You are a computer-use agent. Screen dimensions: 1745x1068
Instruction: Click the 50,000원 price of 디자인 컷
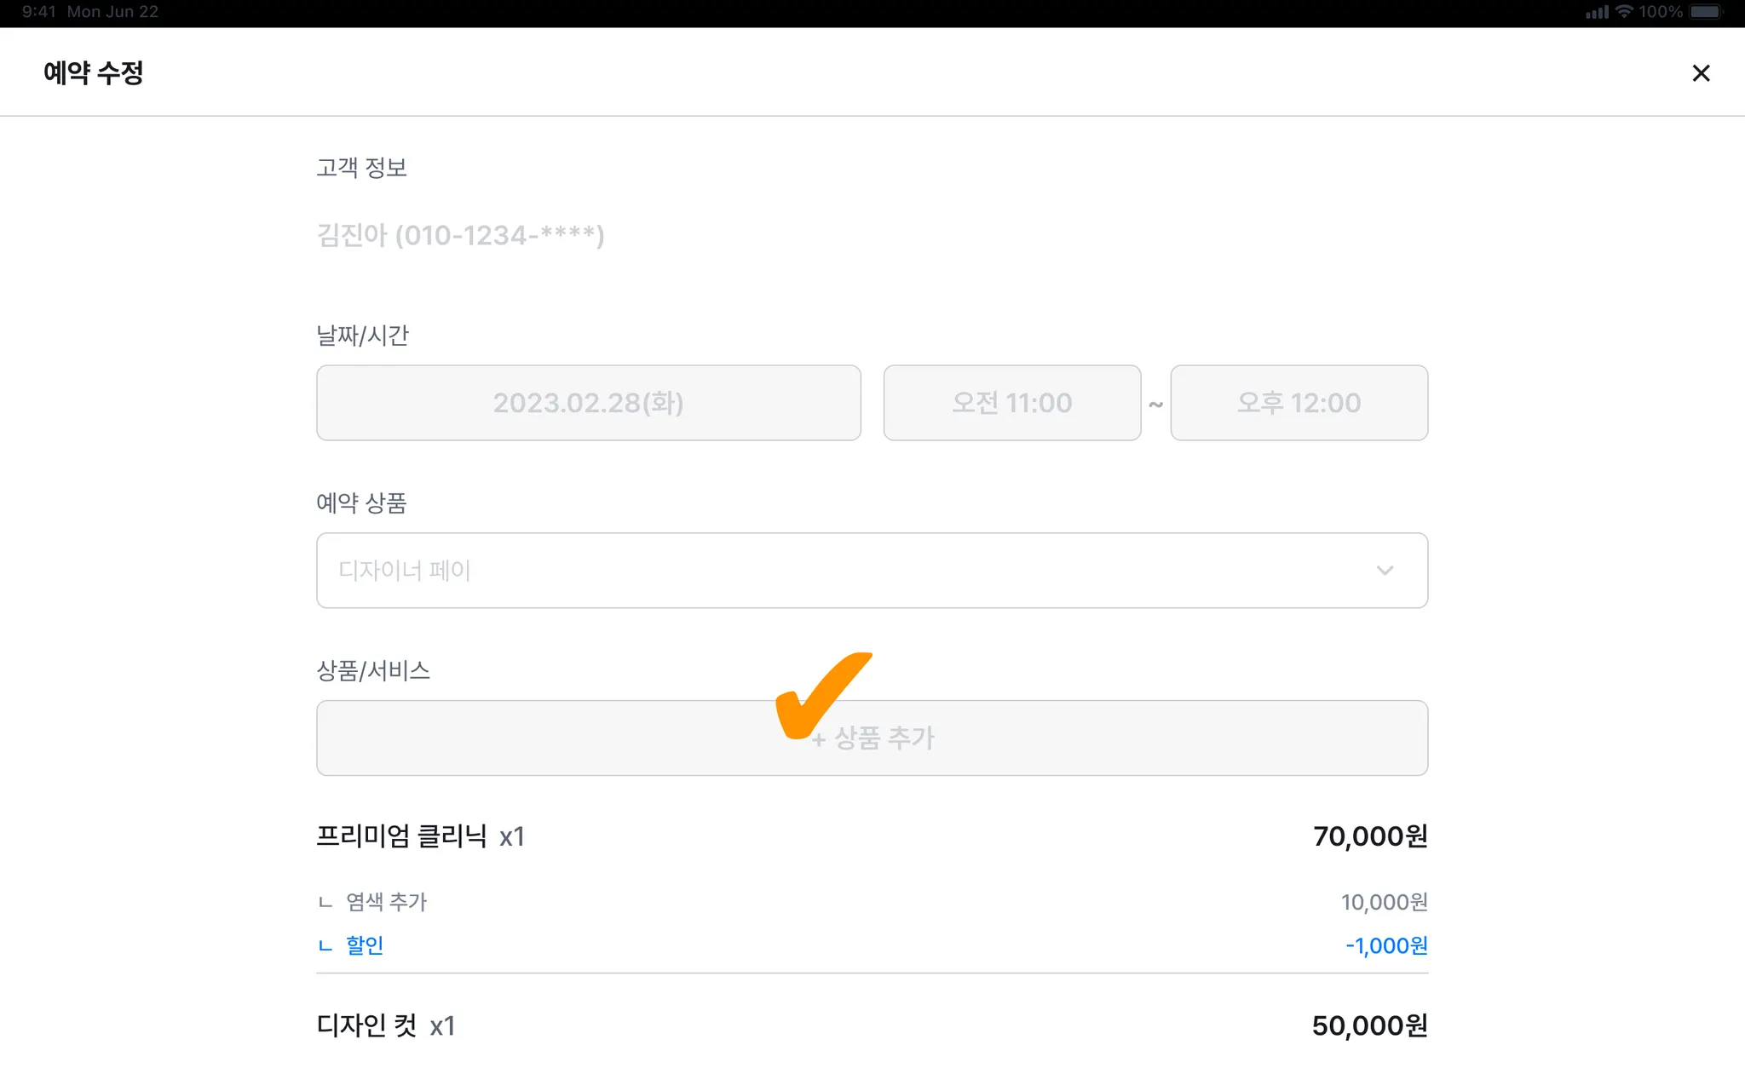click(x=1369, y=1025)
